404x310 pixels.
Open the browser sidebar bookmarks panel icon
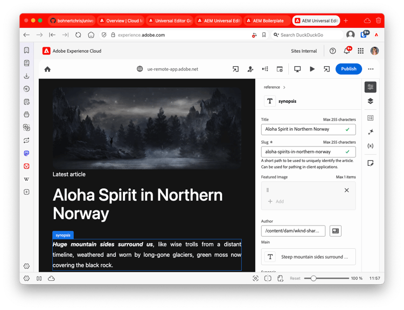pos(26,50)
